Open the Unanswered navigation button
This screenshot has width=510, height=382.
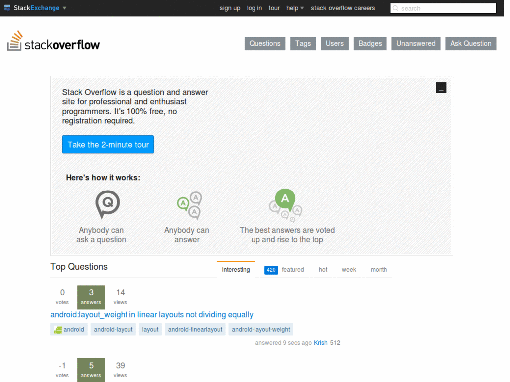416,44
